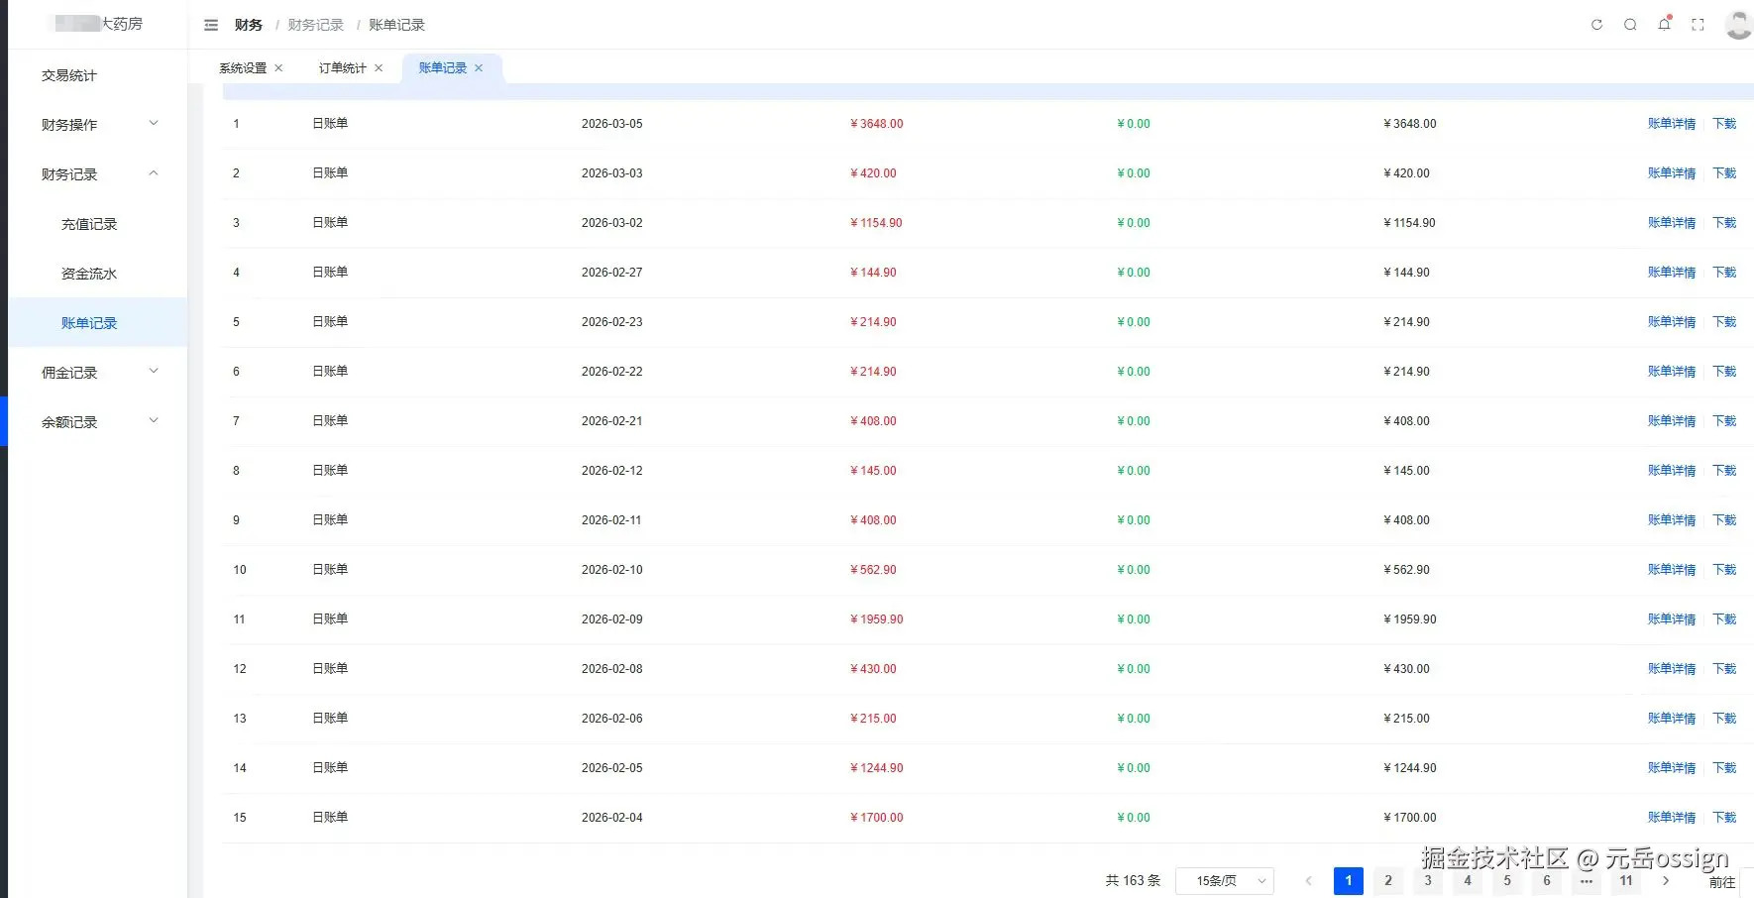Click the red ¥1959.90 amount

(x=877, y=619)
